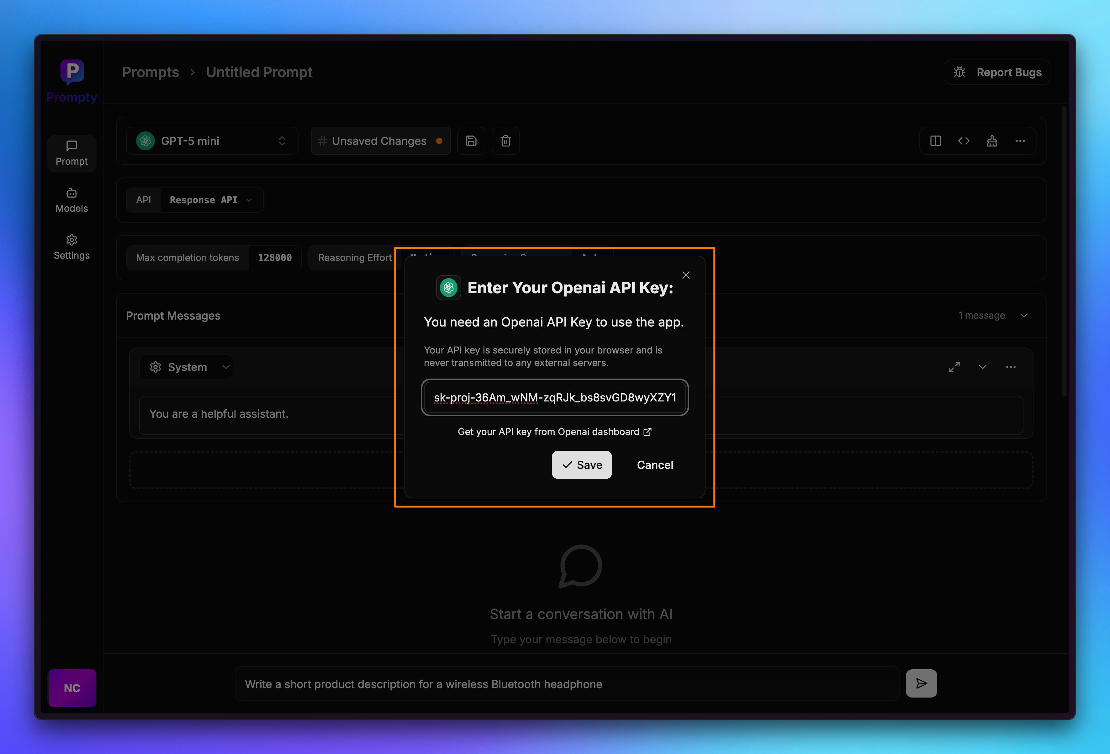Click the trash delete icon

coord(505,141)
